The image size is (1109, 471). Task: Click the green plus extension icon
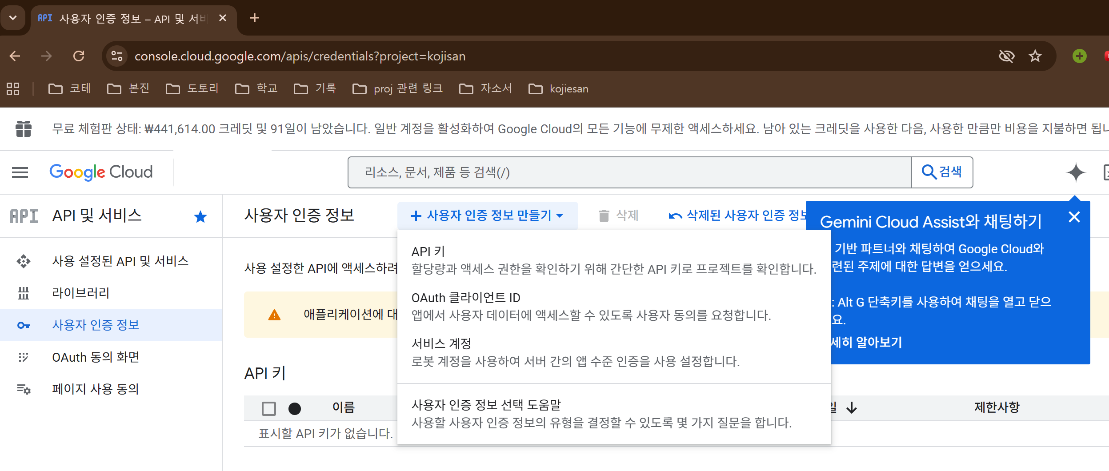pyautogui.click(x=1079, y=56)
